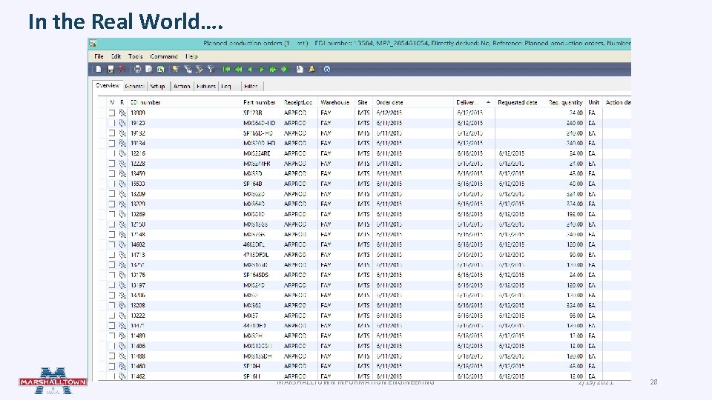Switch to the General tab

[134, 86]
